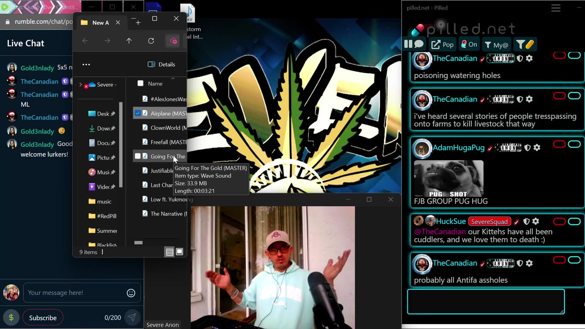Toggle the 'My@' mentions filter
This screenshot has width=585, height=329.
pos(496,44)
